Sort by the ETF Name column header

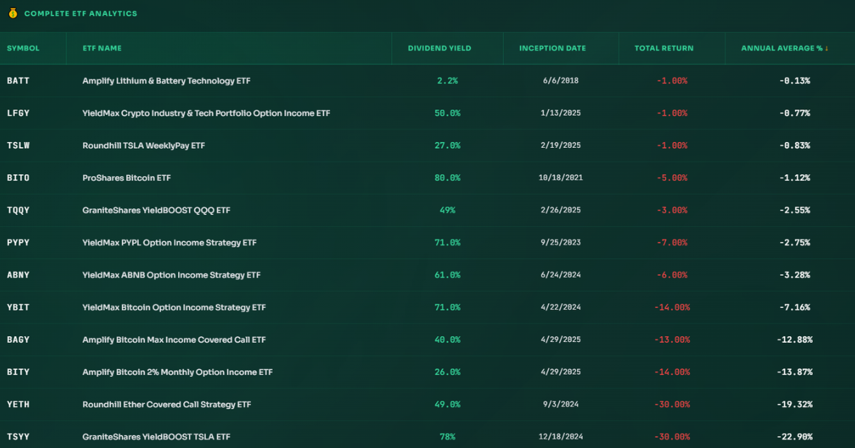pyautogui.click(x=102, y=48)
